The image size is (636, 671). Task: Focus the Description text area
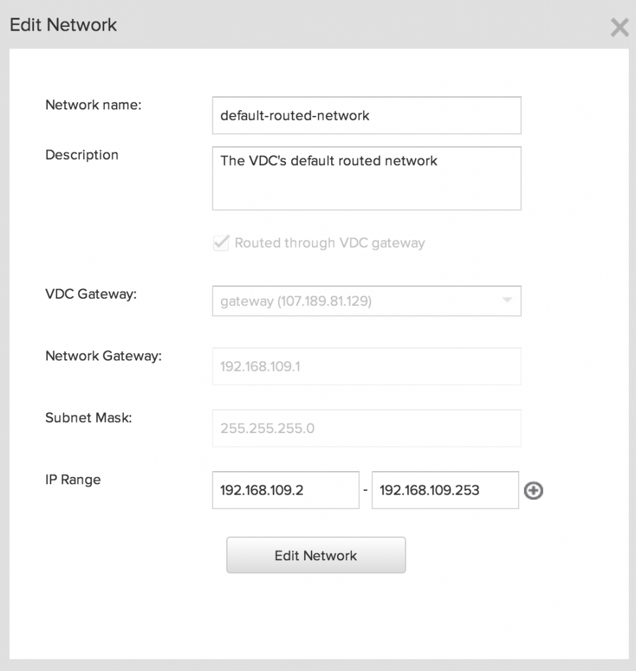pos(367,178)
